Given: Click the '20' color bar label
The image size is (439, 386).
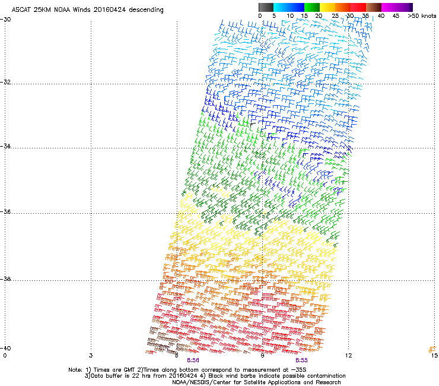Looking at the screenshot, I should tap(319, 16).
